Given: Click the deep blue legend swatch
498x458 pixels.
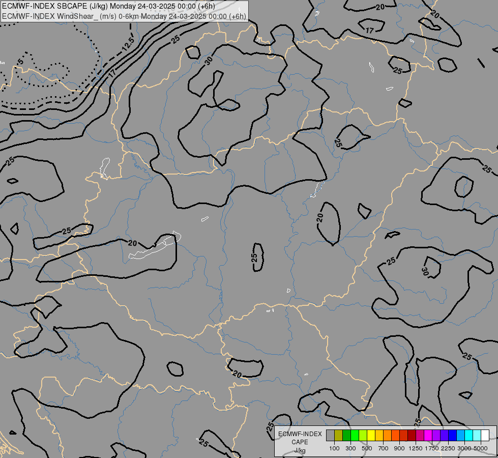Looking at the screenshot, I should [452, 435].
